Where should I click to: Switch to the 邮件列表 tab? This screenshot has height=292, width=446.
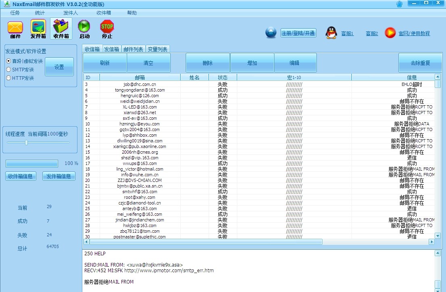point(133,49)
